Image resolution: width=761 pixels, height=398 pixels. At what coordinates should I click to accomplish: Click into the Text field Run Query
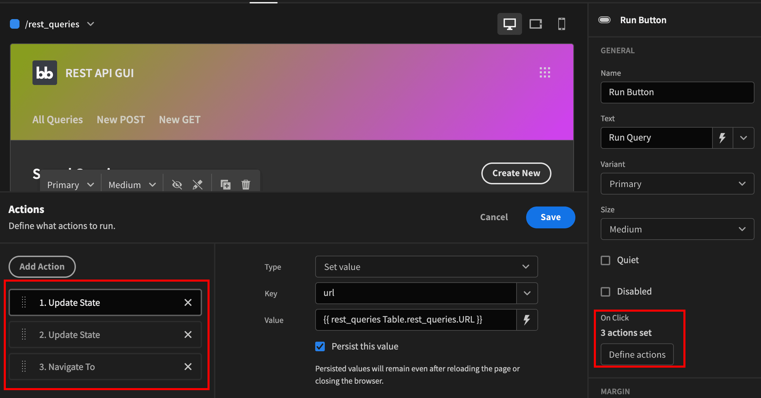[x=656, y=138]
